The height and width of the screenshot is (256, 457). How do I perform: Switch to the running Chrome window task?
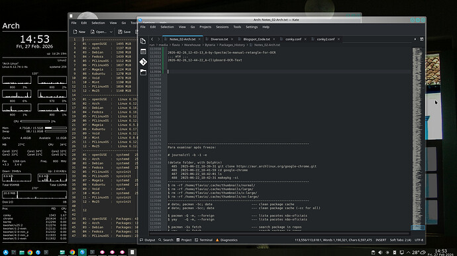72,252
